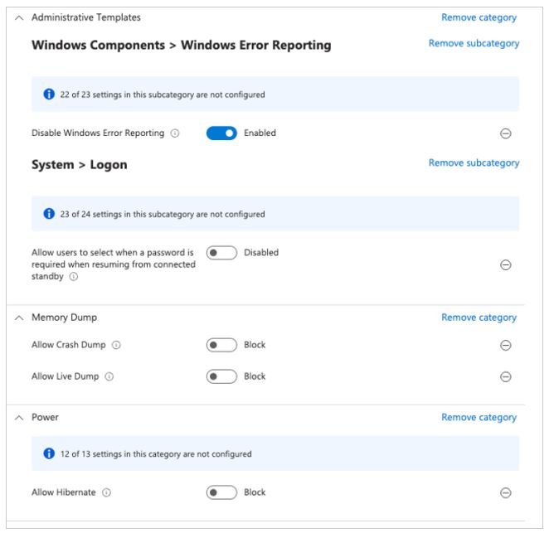Open info tooltip for Disable Windows Error Reporting
The width and height of the screenshot is (549, 538).
pos(175,133)
